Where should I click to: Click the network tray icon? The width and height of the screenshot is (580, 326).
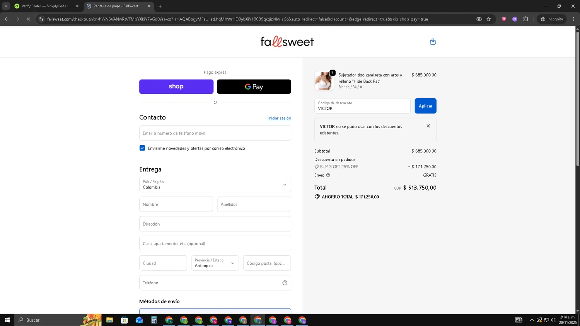[x=546, y=320]
